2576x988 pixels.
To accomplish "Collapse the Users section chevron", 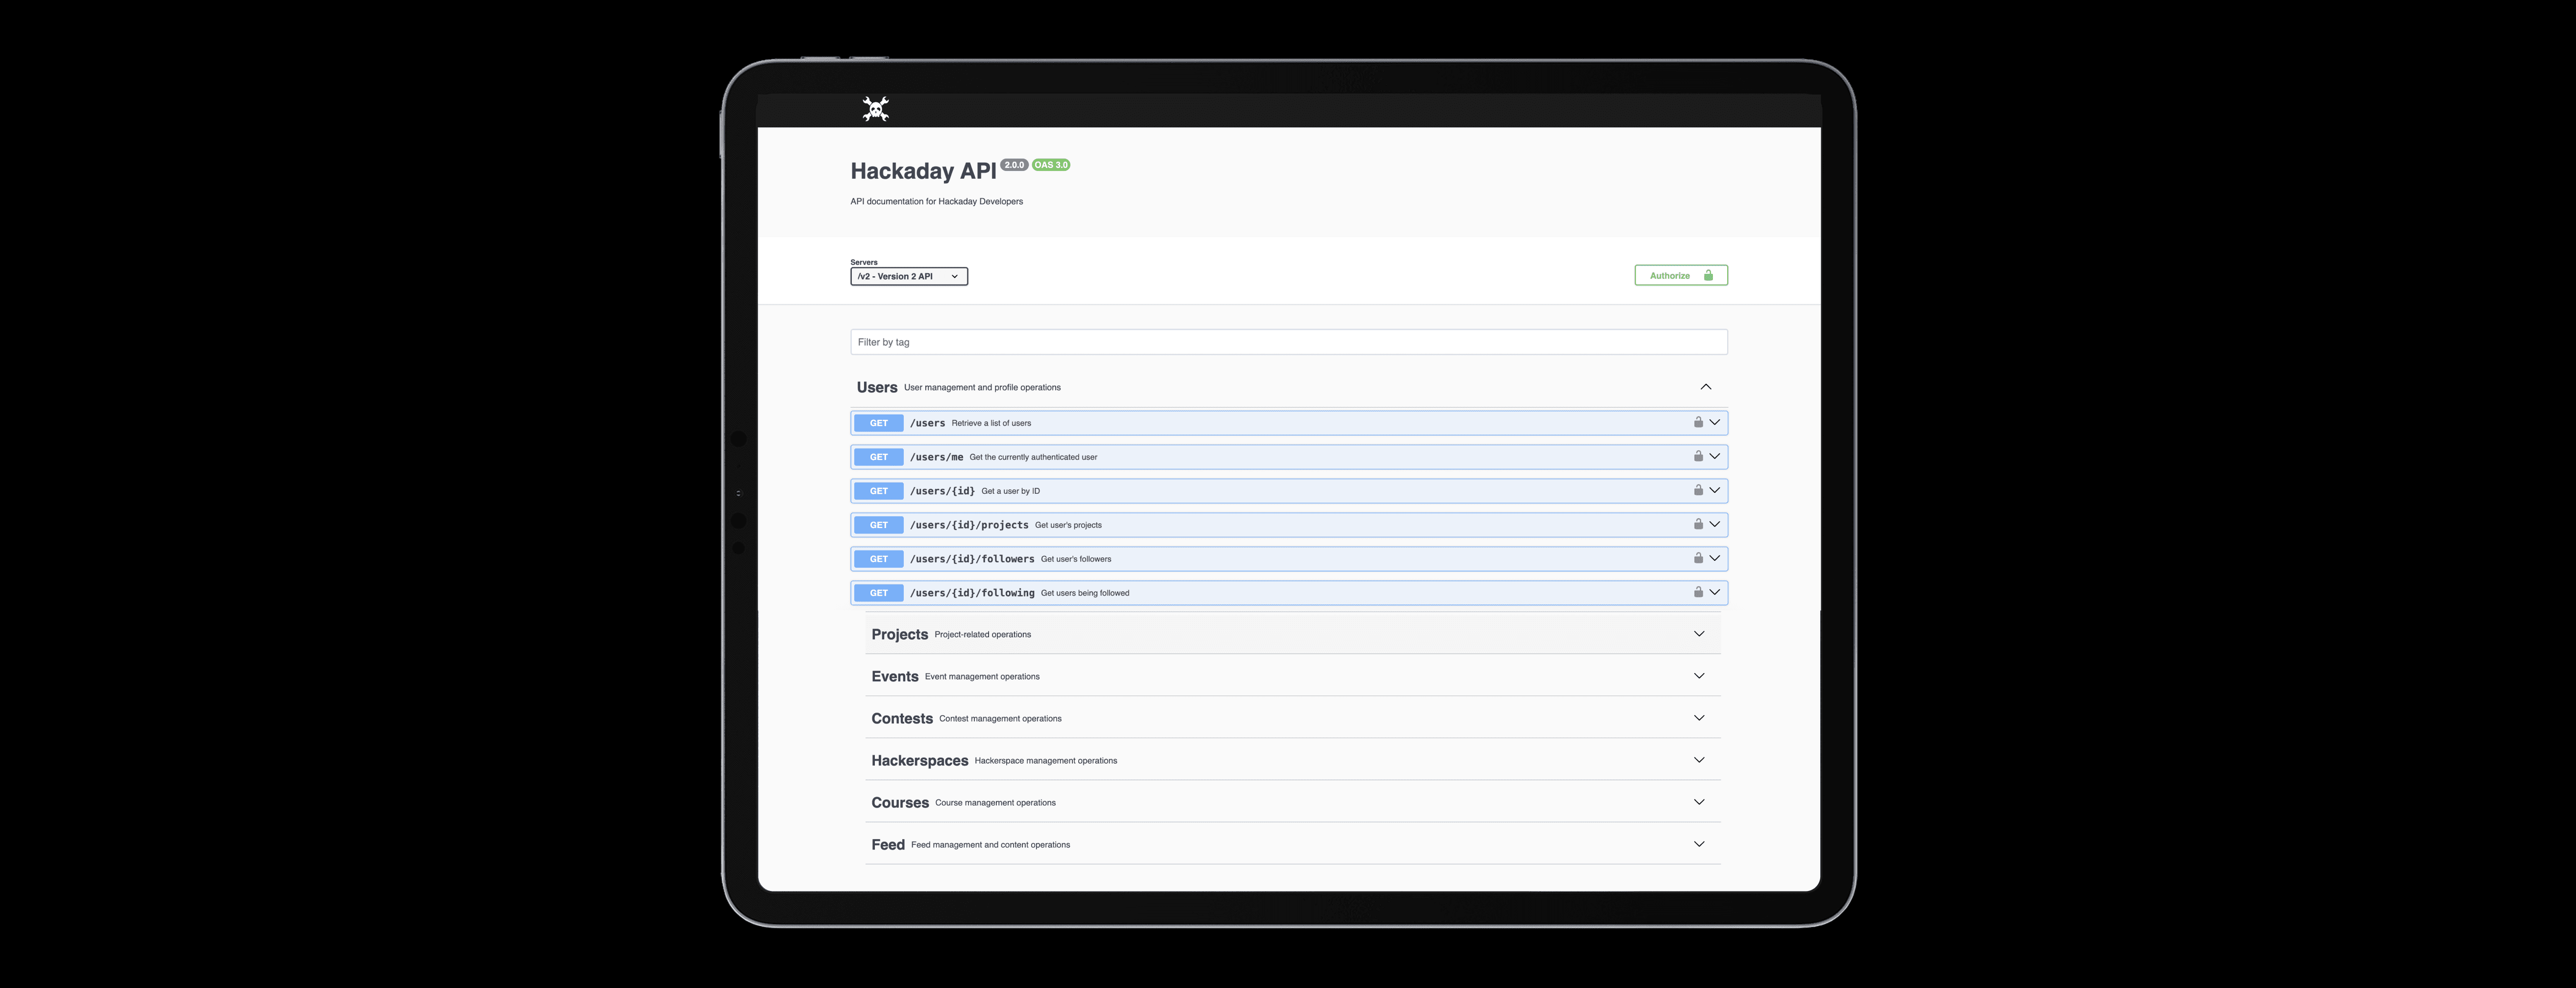I will pyautogui.click(x=1705, y=386).
